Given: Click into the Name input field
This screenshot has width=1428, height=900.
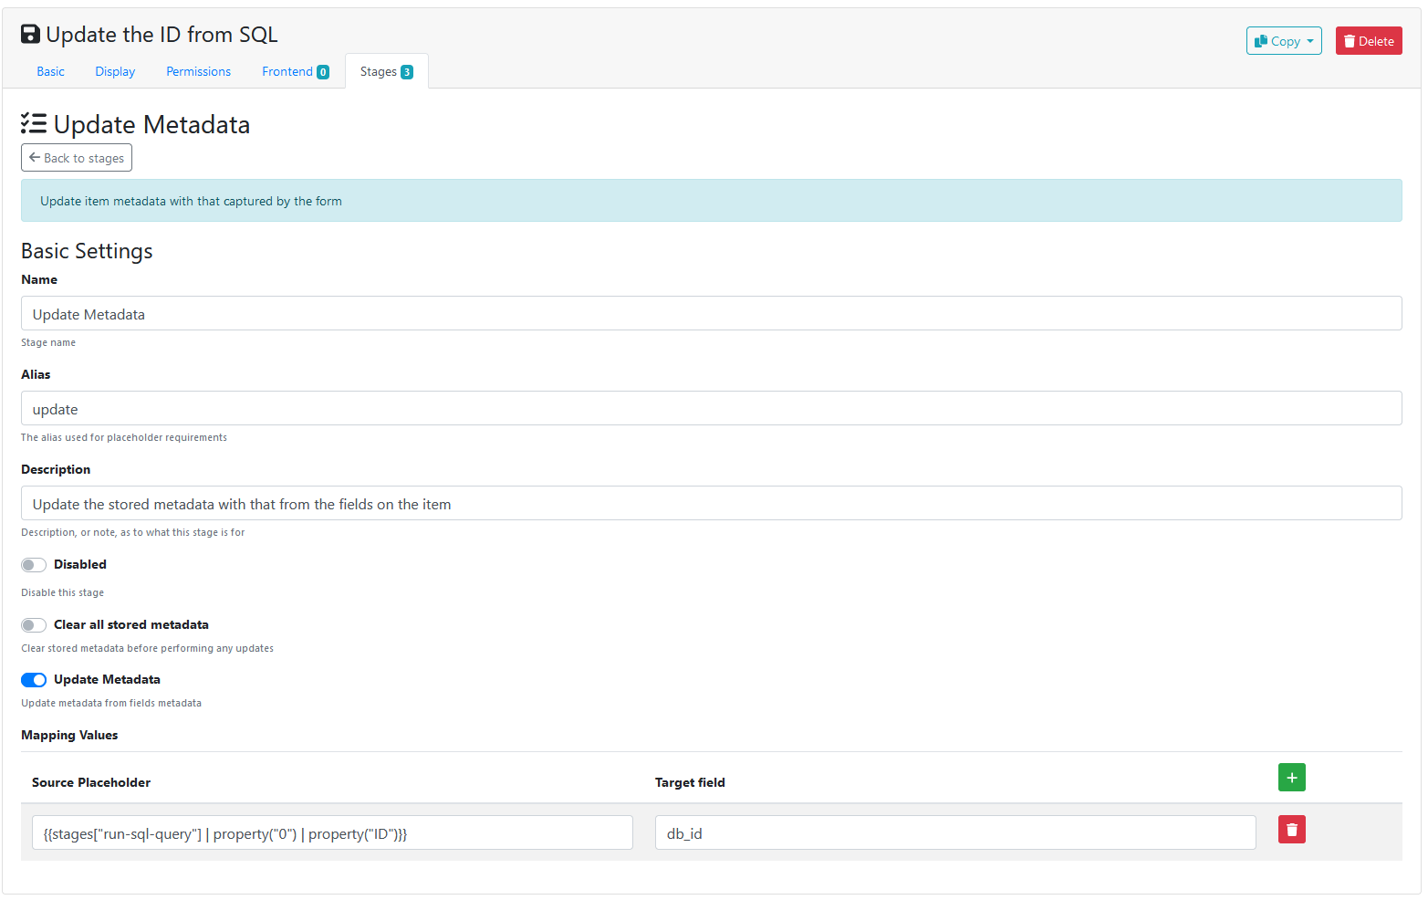Looking at the screenshot, I should coord(711,314).
